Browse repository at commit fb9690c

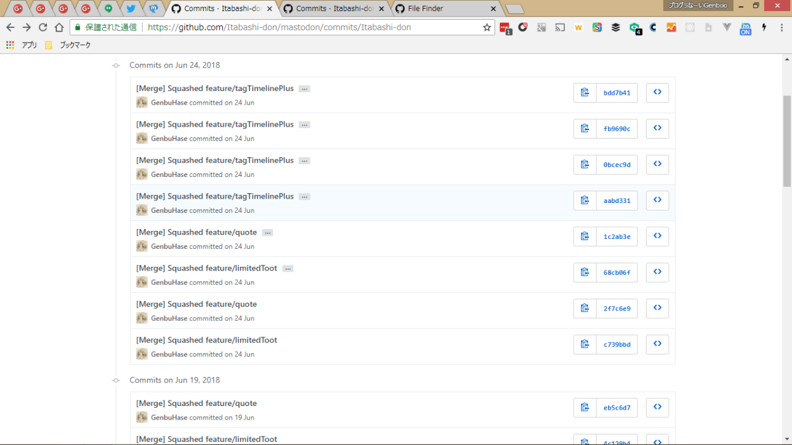point(657,129)
